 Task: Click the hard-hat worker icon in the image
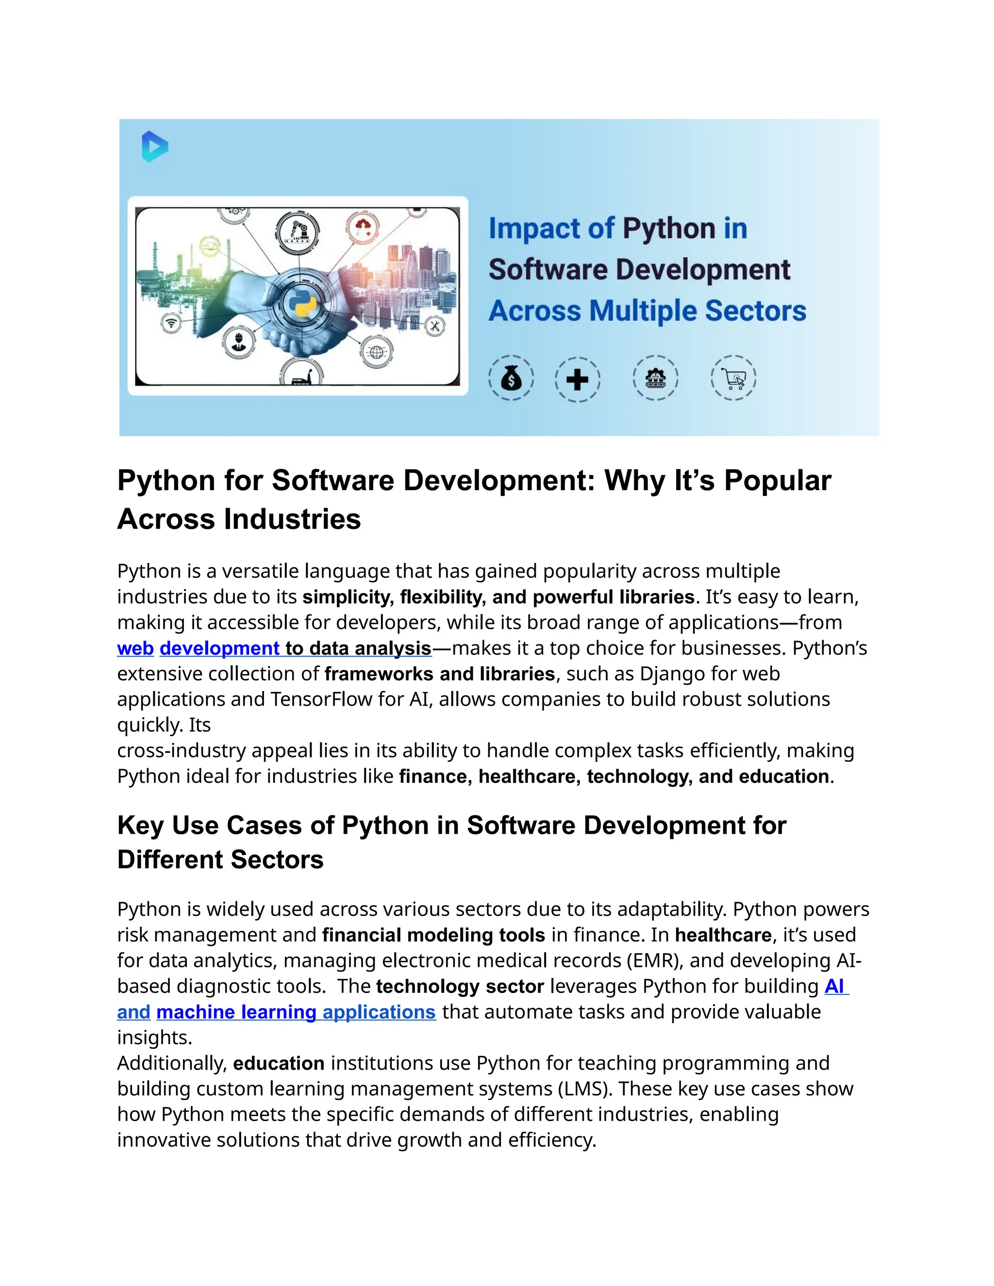(x=239, y=342)
